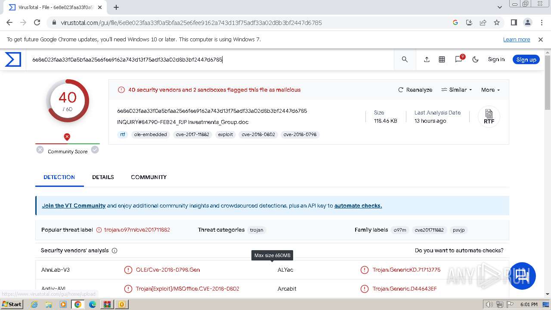Open Join the VT Community link
Image resolution: width=551 pixels, height=310 pixels.
pyautogui.click(x=74, y=206)
